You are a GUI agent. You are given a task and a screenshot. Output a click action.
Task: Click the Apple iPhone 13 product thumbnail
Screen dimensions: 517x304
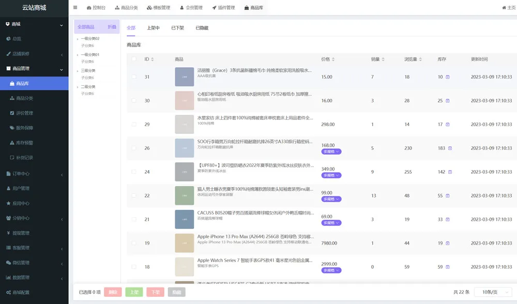pyautogui.click(x=184, y=243)
